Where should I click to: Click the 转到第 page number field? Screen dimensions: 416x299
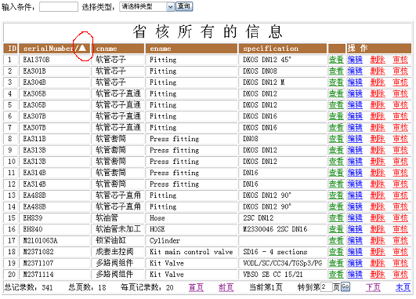pos(327,286)
